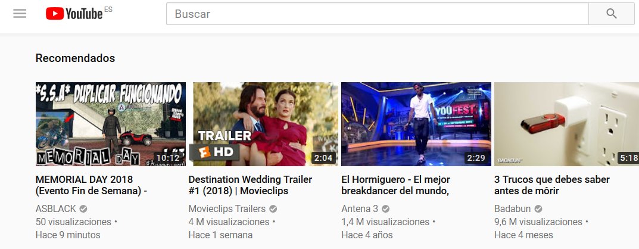Open the title 3 Trucos que debes saber
Image resolution: width=639 pixels, height=249 pixels.
552,185
